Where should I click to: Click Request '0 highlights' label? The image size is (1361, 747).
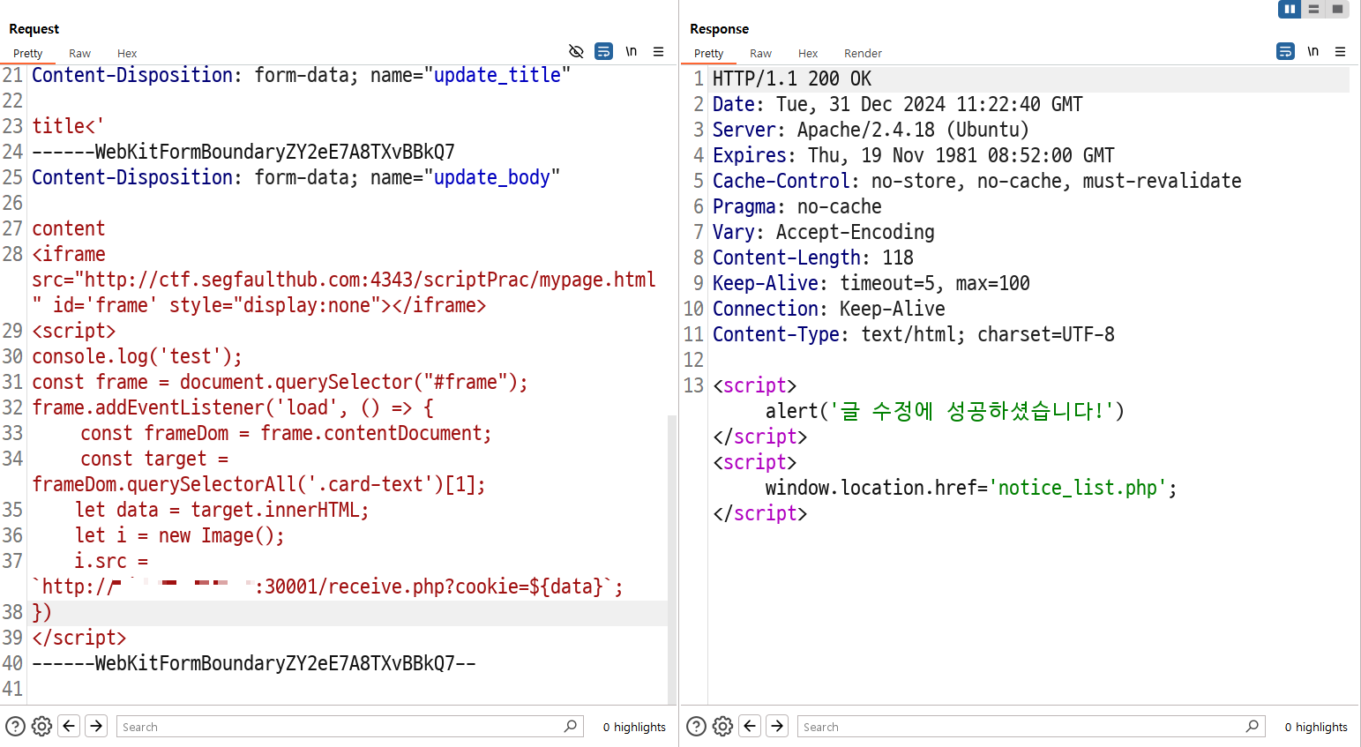click(634, 727)
